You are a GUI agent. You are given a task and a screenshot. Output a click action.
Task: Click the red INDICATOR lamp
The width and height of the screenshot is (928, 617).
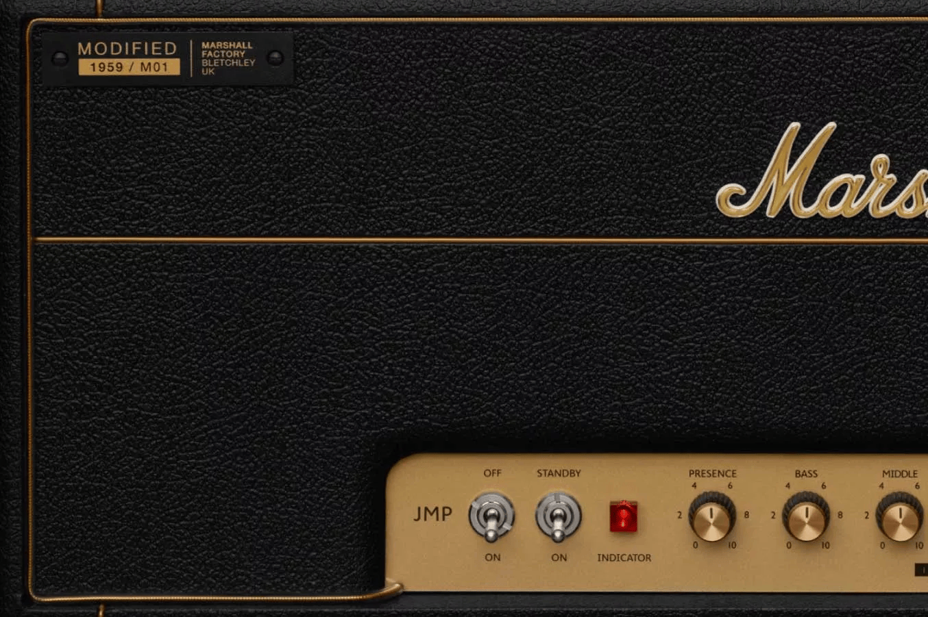coord(623,516)
